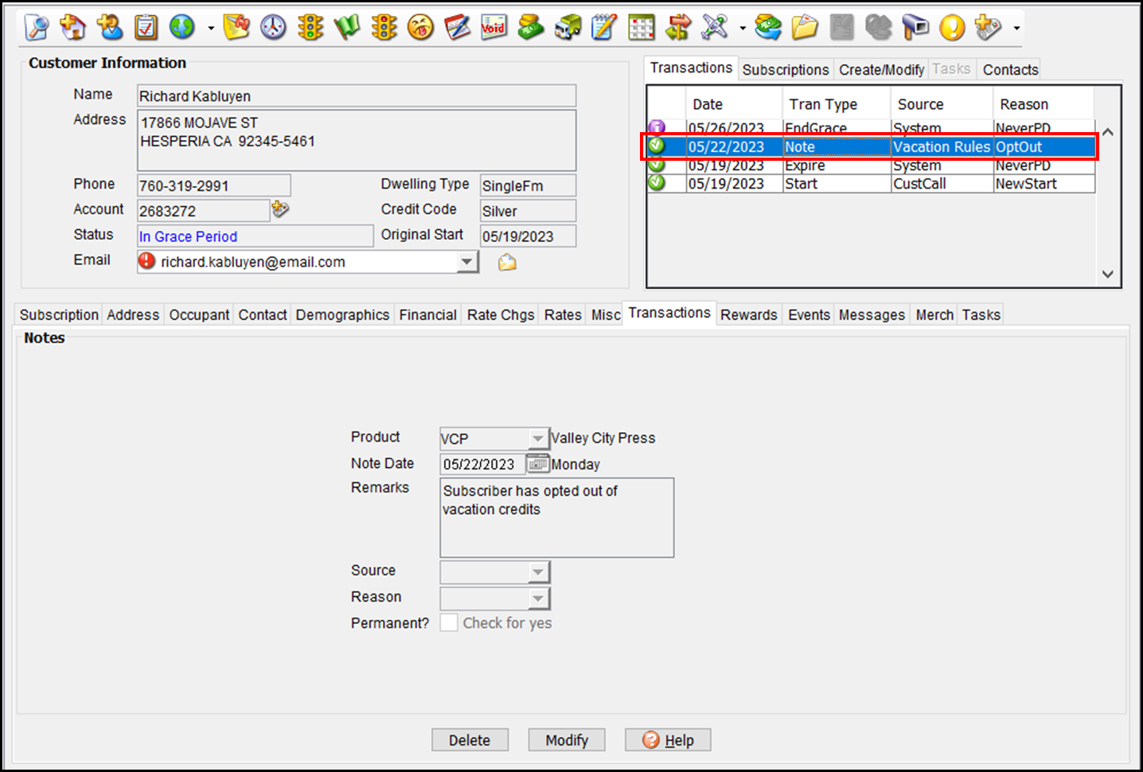Expand the Email address dropdown

coord(467,262)
